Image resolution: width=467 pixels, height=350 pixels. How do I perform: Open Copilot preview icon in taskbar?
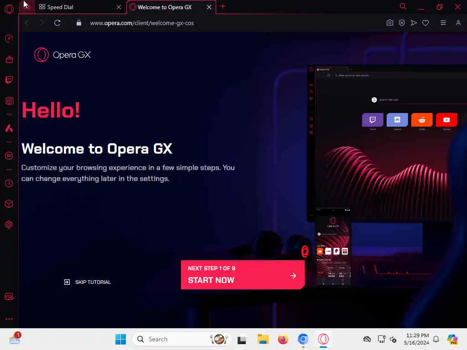452,339
